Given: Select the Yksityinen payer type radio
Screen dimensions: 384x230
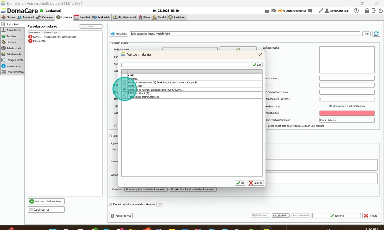Looking at the screenshot, I should pos(330,106).
